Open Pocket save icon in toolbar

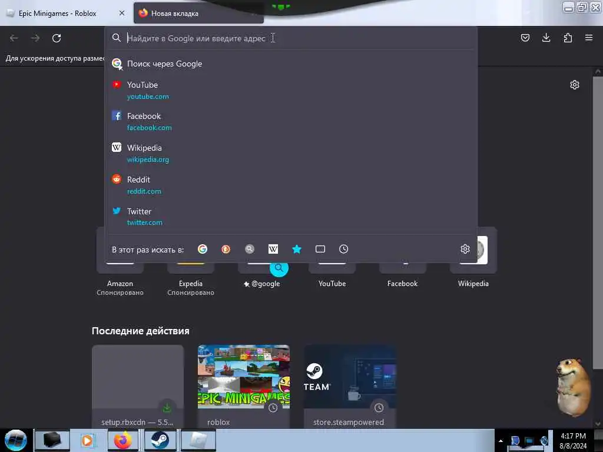(x=525, y=38)
